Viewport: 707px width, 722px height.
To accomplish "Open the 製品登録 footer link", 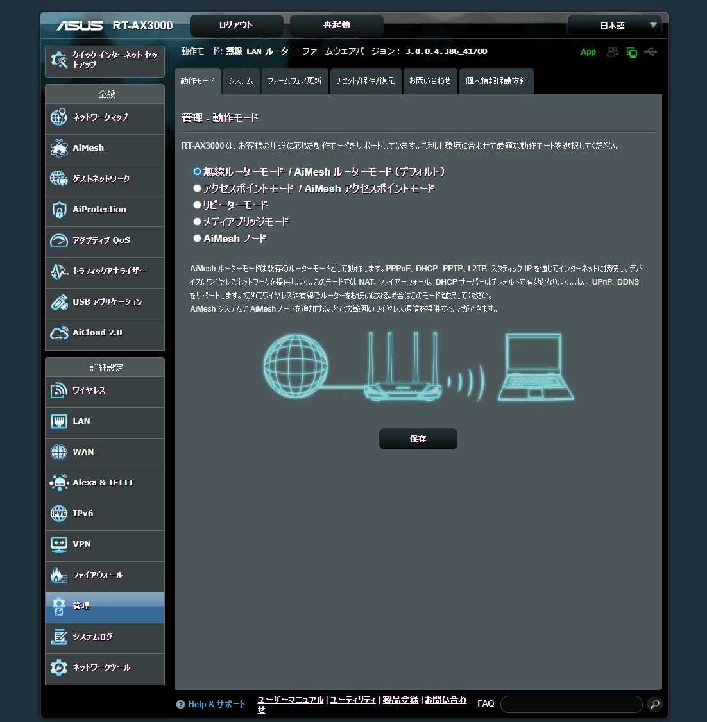I will point(401,700).
